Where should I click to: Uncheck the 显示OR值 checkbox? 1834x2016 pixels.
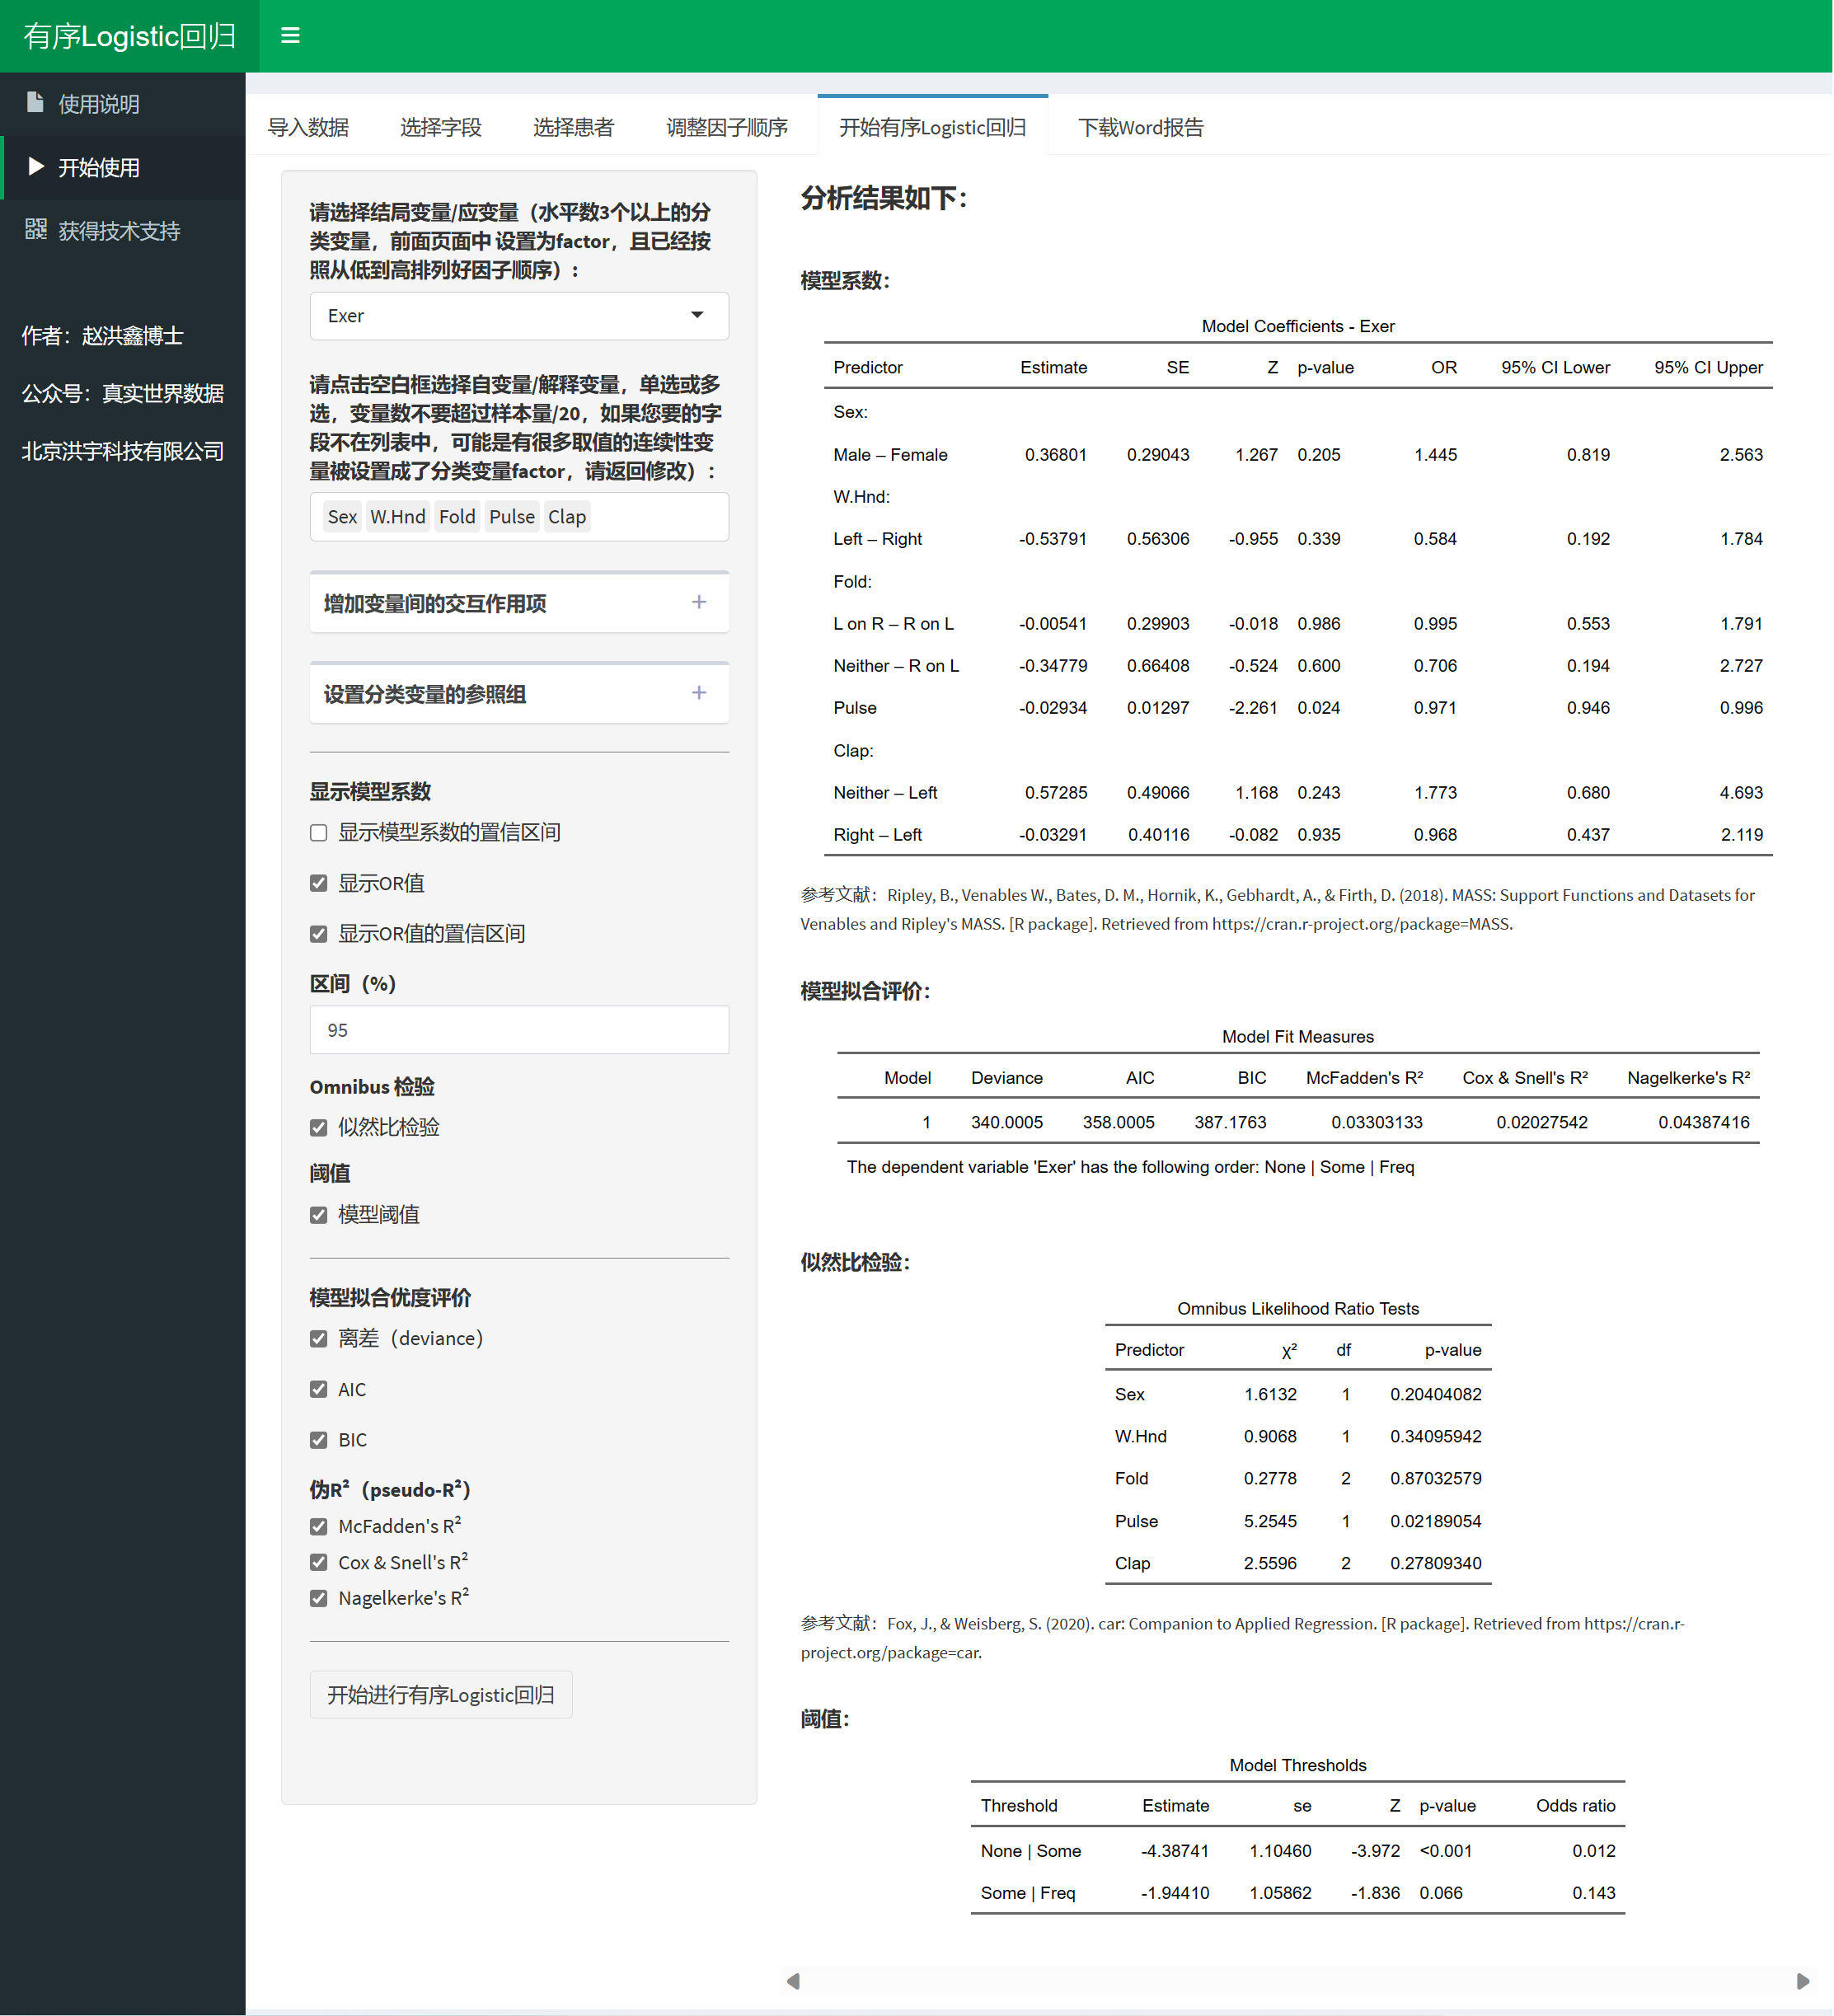[319, 883]
